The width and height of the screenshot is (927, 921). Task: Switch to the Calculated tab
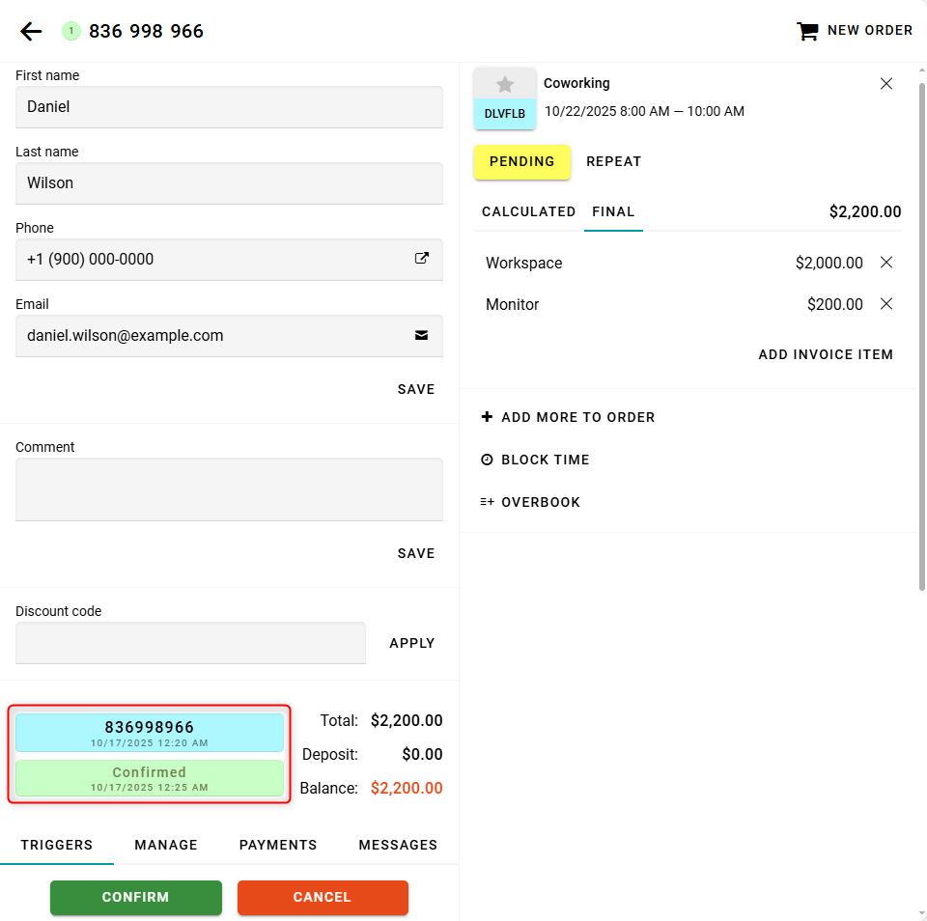coord(528,212)
